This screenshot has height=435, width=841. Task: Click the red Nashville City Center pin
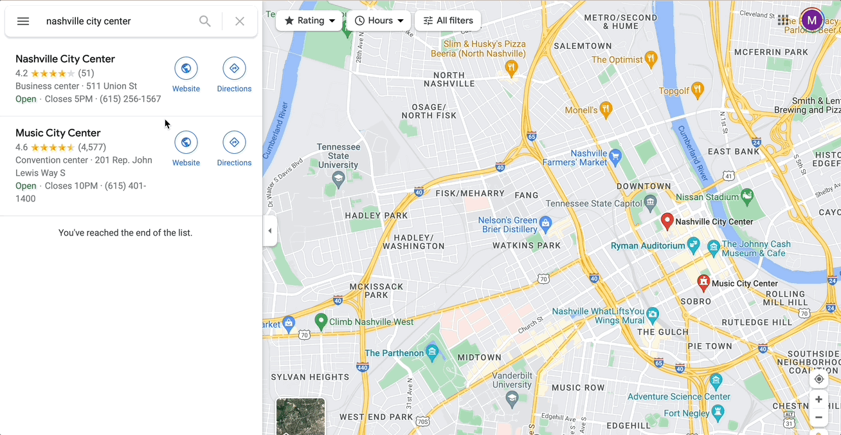(667, 221)
